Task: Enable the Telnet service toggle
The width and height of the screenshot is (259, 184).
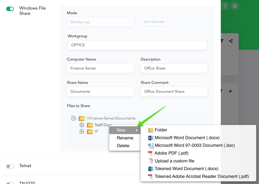Action: click(10, 166)
